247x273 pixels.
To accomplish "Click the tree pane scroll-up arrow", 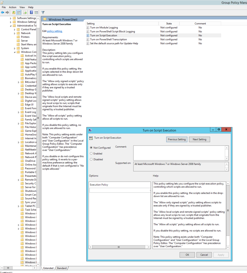I will pos(38,18).
